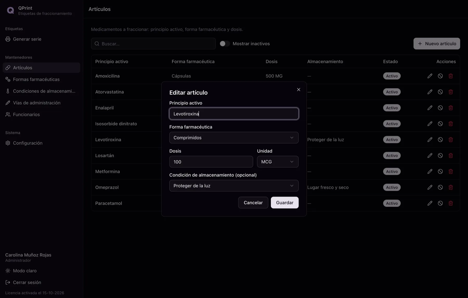Expand the Condición de almacenamiento dropdown

234,186
